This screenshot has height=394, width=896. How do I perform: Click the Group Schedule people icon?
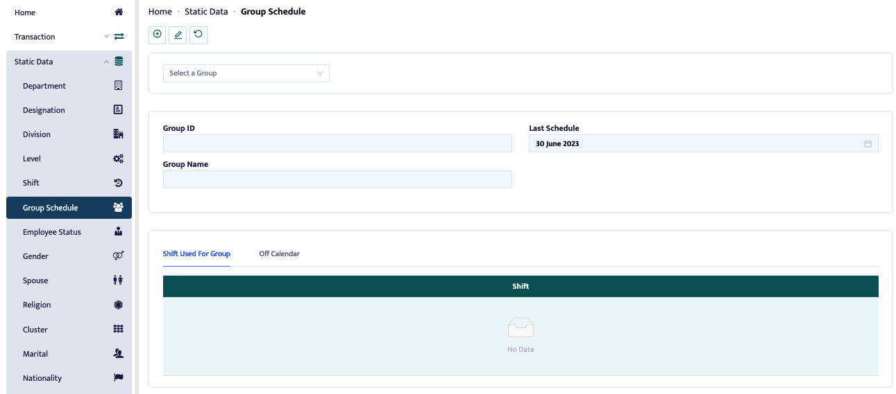coord(118,208)
